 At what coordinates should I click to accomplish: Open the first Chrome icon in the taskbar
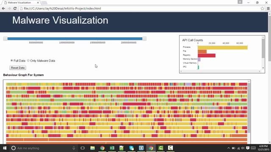102,148
